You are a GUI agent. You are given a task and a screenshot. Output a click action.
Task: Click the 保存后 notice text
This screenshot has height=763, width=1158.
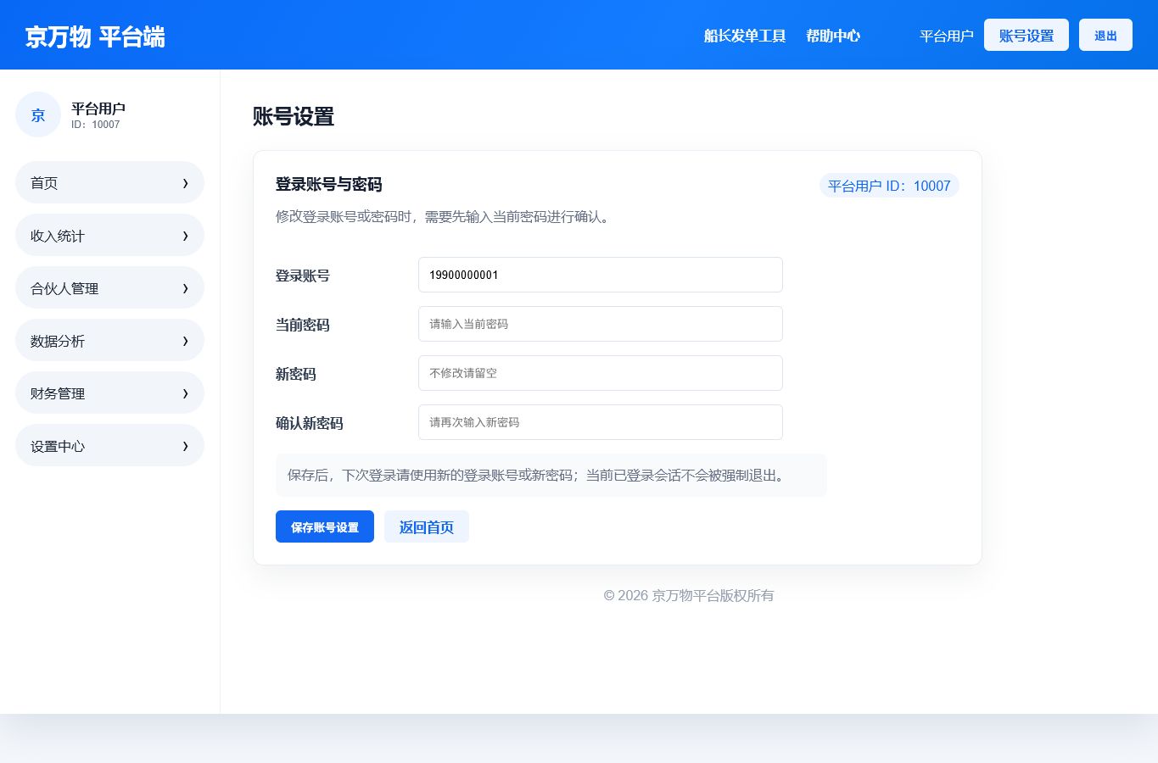pyautogui.click(x=539, y=475)
